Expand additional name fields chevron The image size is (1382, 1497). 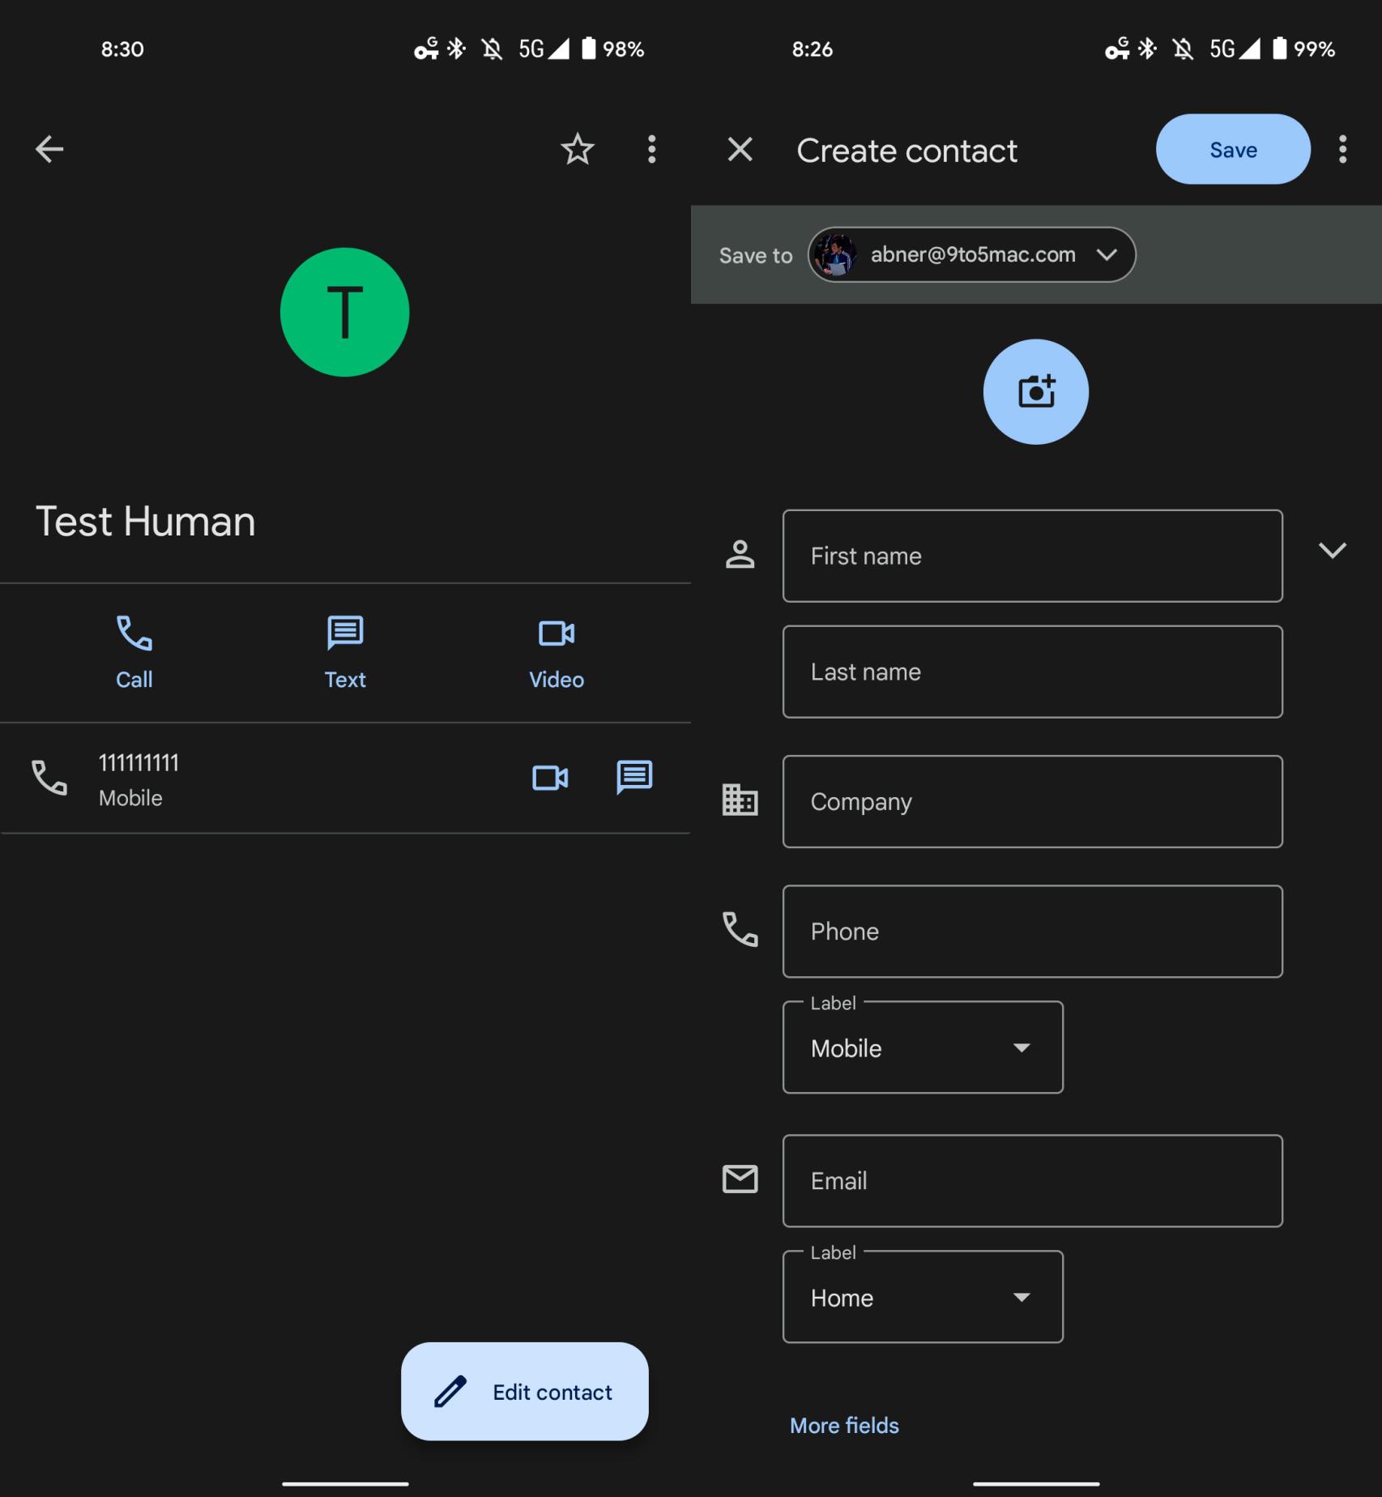pyautogui.click(x=1333, y=551)
